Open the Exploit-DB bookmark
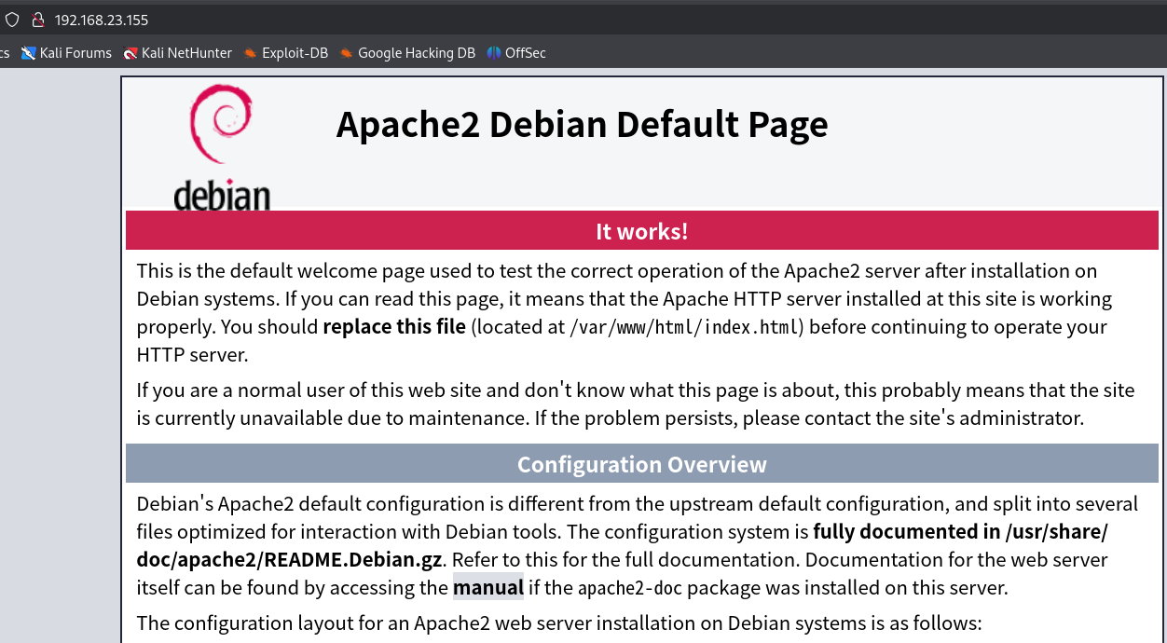Image resolution: width=1167 pixels, height=643 pixels. 285,53
